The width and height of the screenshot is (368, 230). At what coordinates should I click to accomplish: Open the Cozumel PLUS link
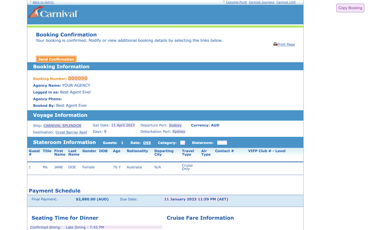tap(236, 2)
